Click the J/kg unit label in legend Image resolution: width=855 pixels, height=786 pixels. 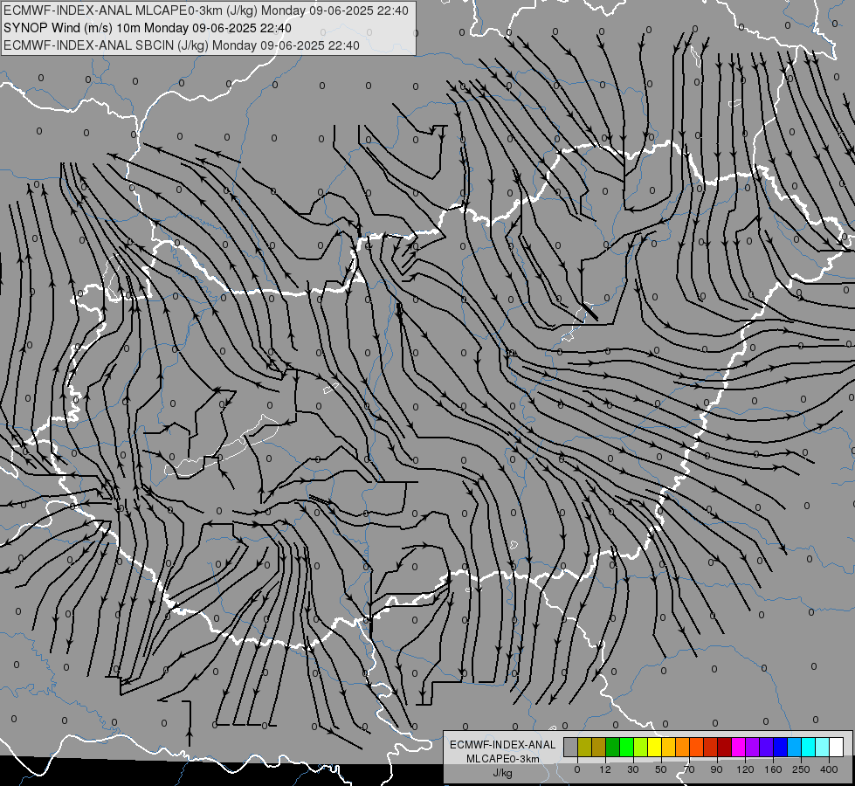(x=502, y=773)
